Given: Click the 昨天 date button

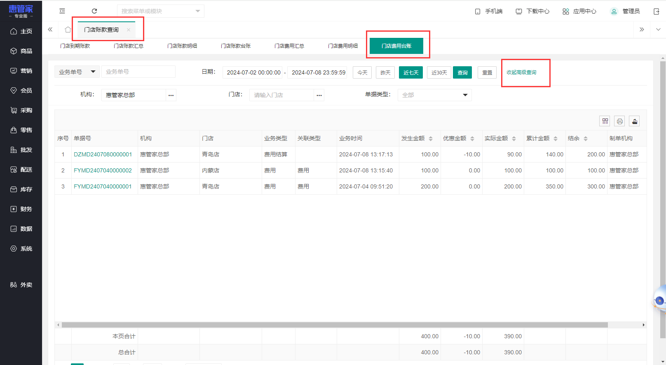Looking at the screenshot, I should coord(385,72).
